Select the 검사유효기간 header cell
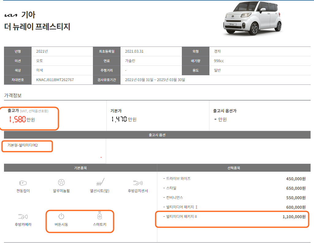Viewport: 314px width, 243px height. coord(106,80)
